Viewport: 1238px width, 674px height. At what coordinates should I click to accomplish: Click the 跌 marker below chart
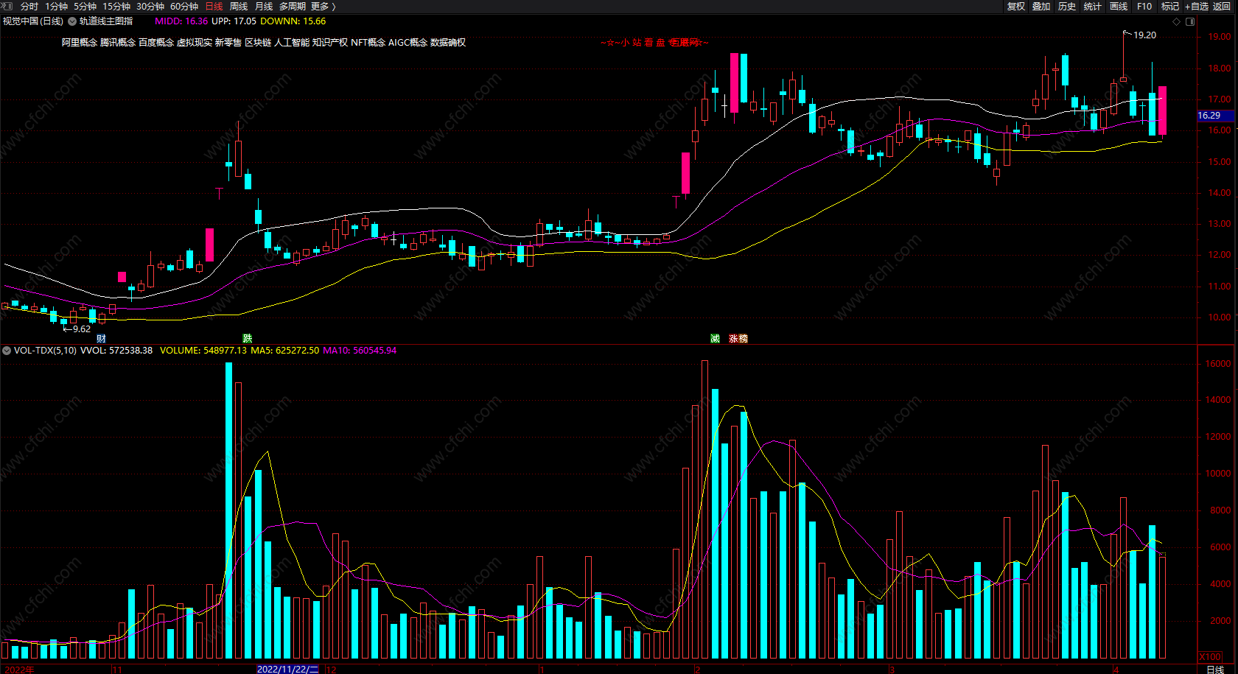coord(248,339)
